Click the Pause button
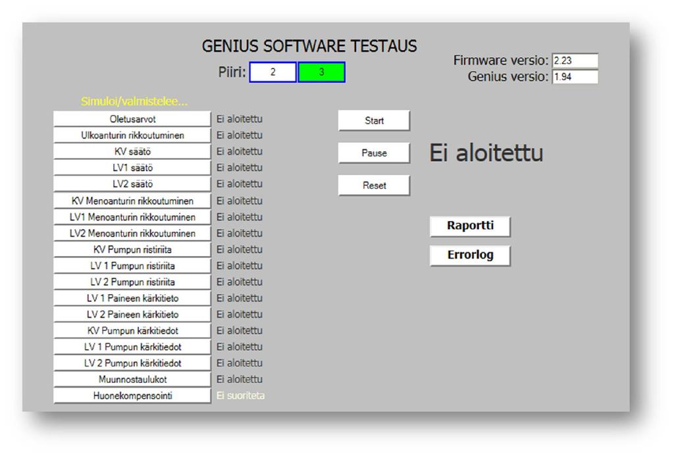 tap(374, 153)
